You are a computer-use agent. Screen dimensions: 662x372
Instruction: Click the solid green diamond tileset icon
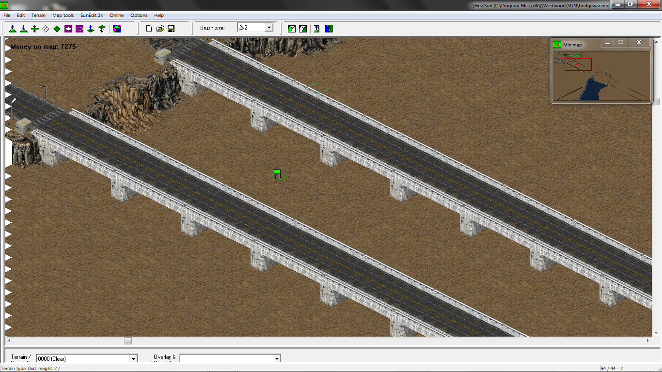[x=57, y=29]
